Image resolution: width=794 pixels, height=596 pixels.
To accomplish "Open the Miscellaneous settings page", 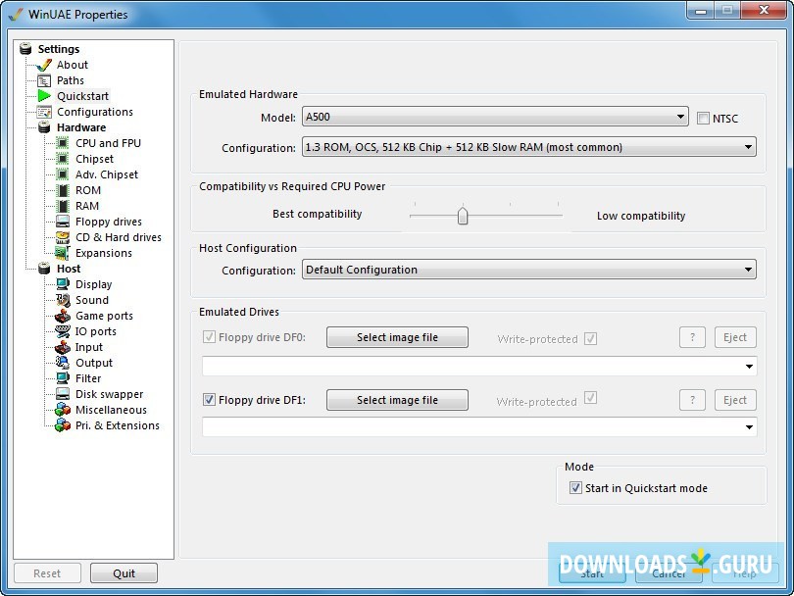I will (x=111, y=410).
